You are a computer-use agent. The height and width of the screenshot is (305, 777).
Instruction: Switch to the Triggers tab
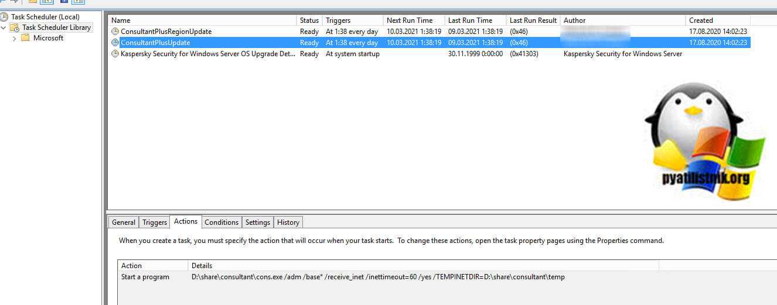[x=155, y=222]
